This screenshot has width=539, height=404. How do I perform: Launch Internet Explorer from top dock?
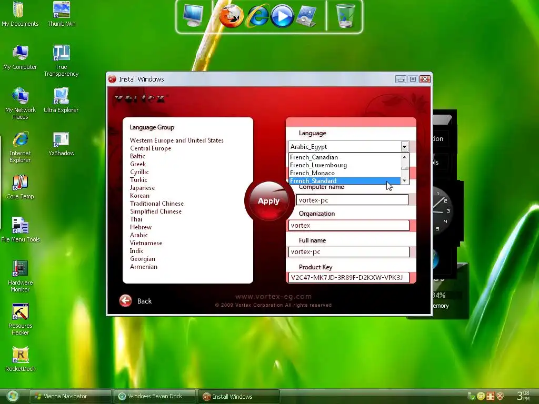[x=258, y=16]
